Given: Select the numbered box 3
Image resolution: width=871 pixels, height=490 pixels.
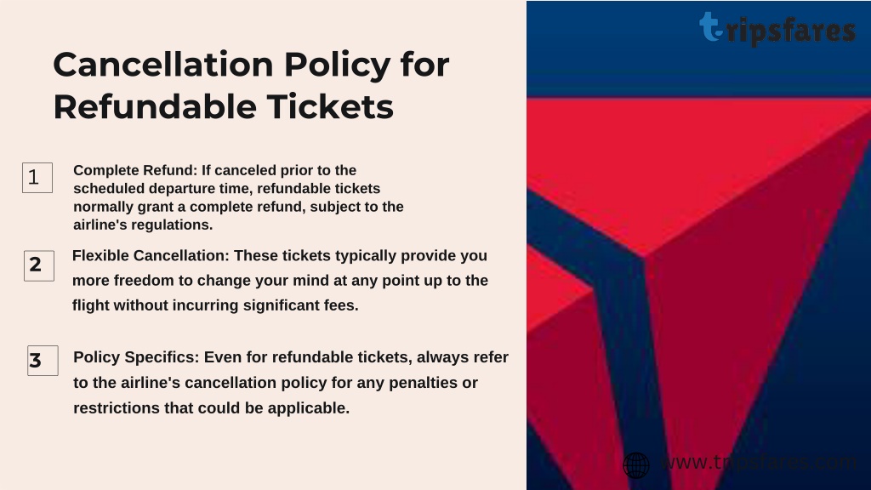Looking at the screenshot, I should click(43, 361).
